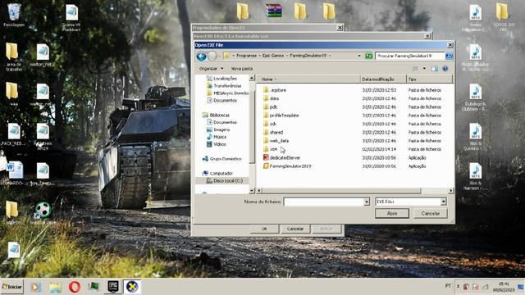Click Cancelar in the Open EXE File dialog
Image resolution: width=525 pixels, height=295 pixels.
click(430, 213)
